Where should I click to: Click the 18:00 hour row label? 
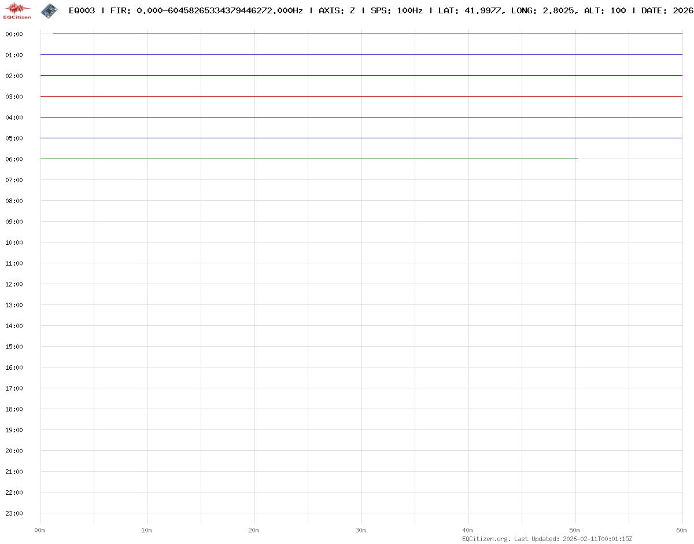tap(14, 409)
